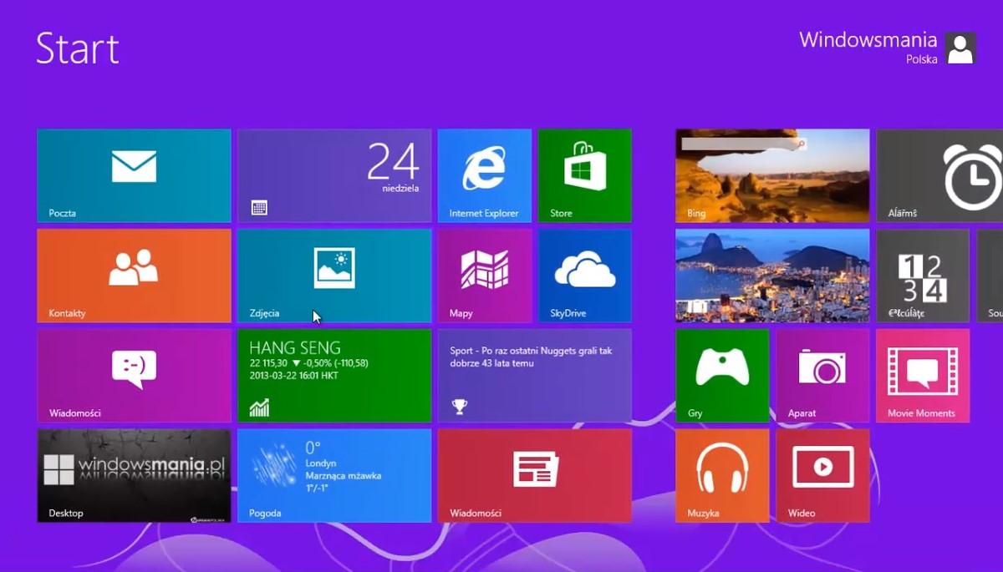Switch to Desktop via windowsmania.pl tile

coord(134,476)
